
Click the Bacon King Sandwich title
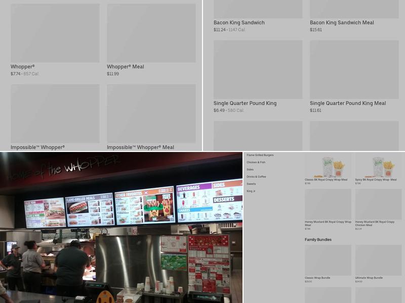click(x=239, y=23)
